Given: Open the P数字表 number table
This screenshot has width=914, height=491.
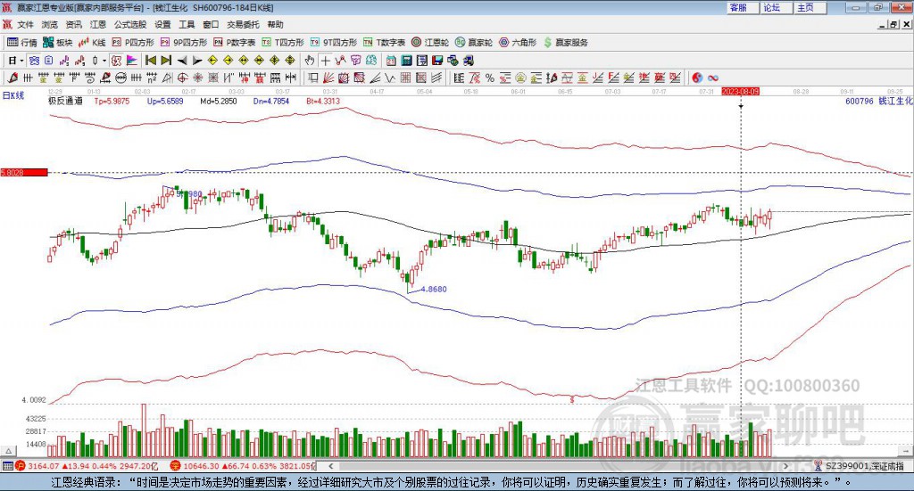Looking at the screenshot, I should 235,43.
